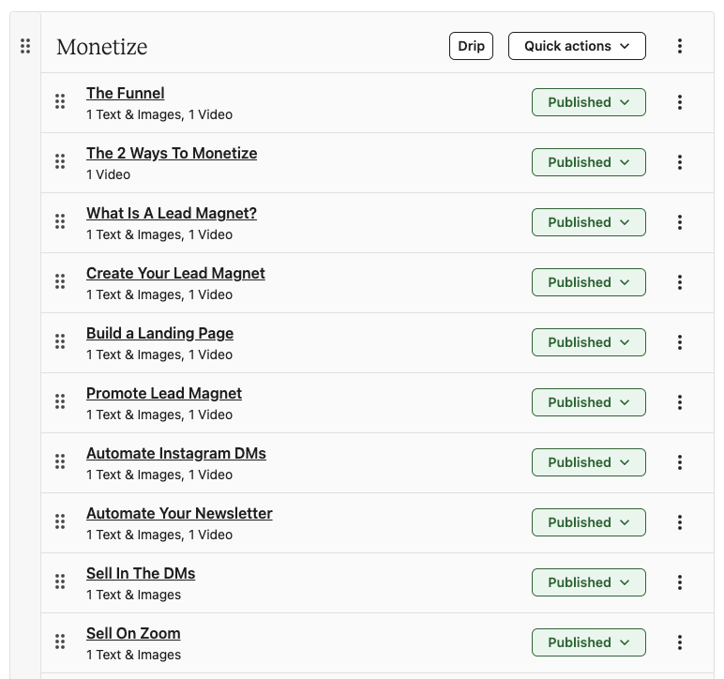Viewport: 724px width, 679px height.
Task: Open Published status dropdown for The Funnel
Action: click(588, 102)
